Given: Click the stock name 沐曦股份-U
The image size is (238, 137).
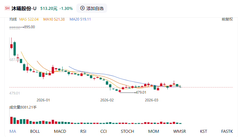Looking at the screenshot, I should (x=24, y=8).
